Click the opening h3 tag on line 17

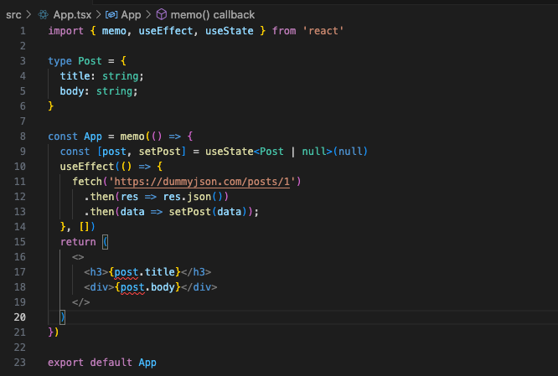tap(96, 272)
